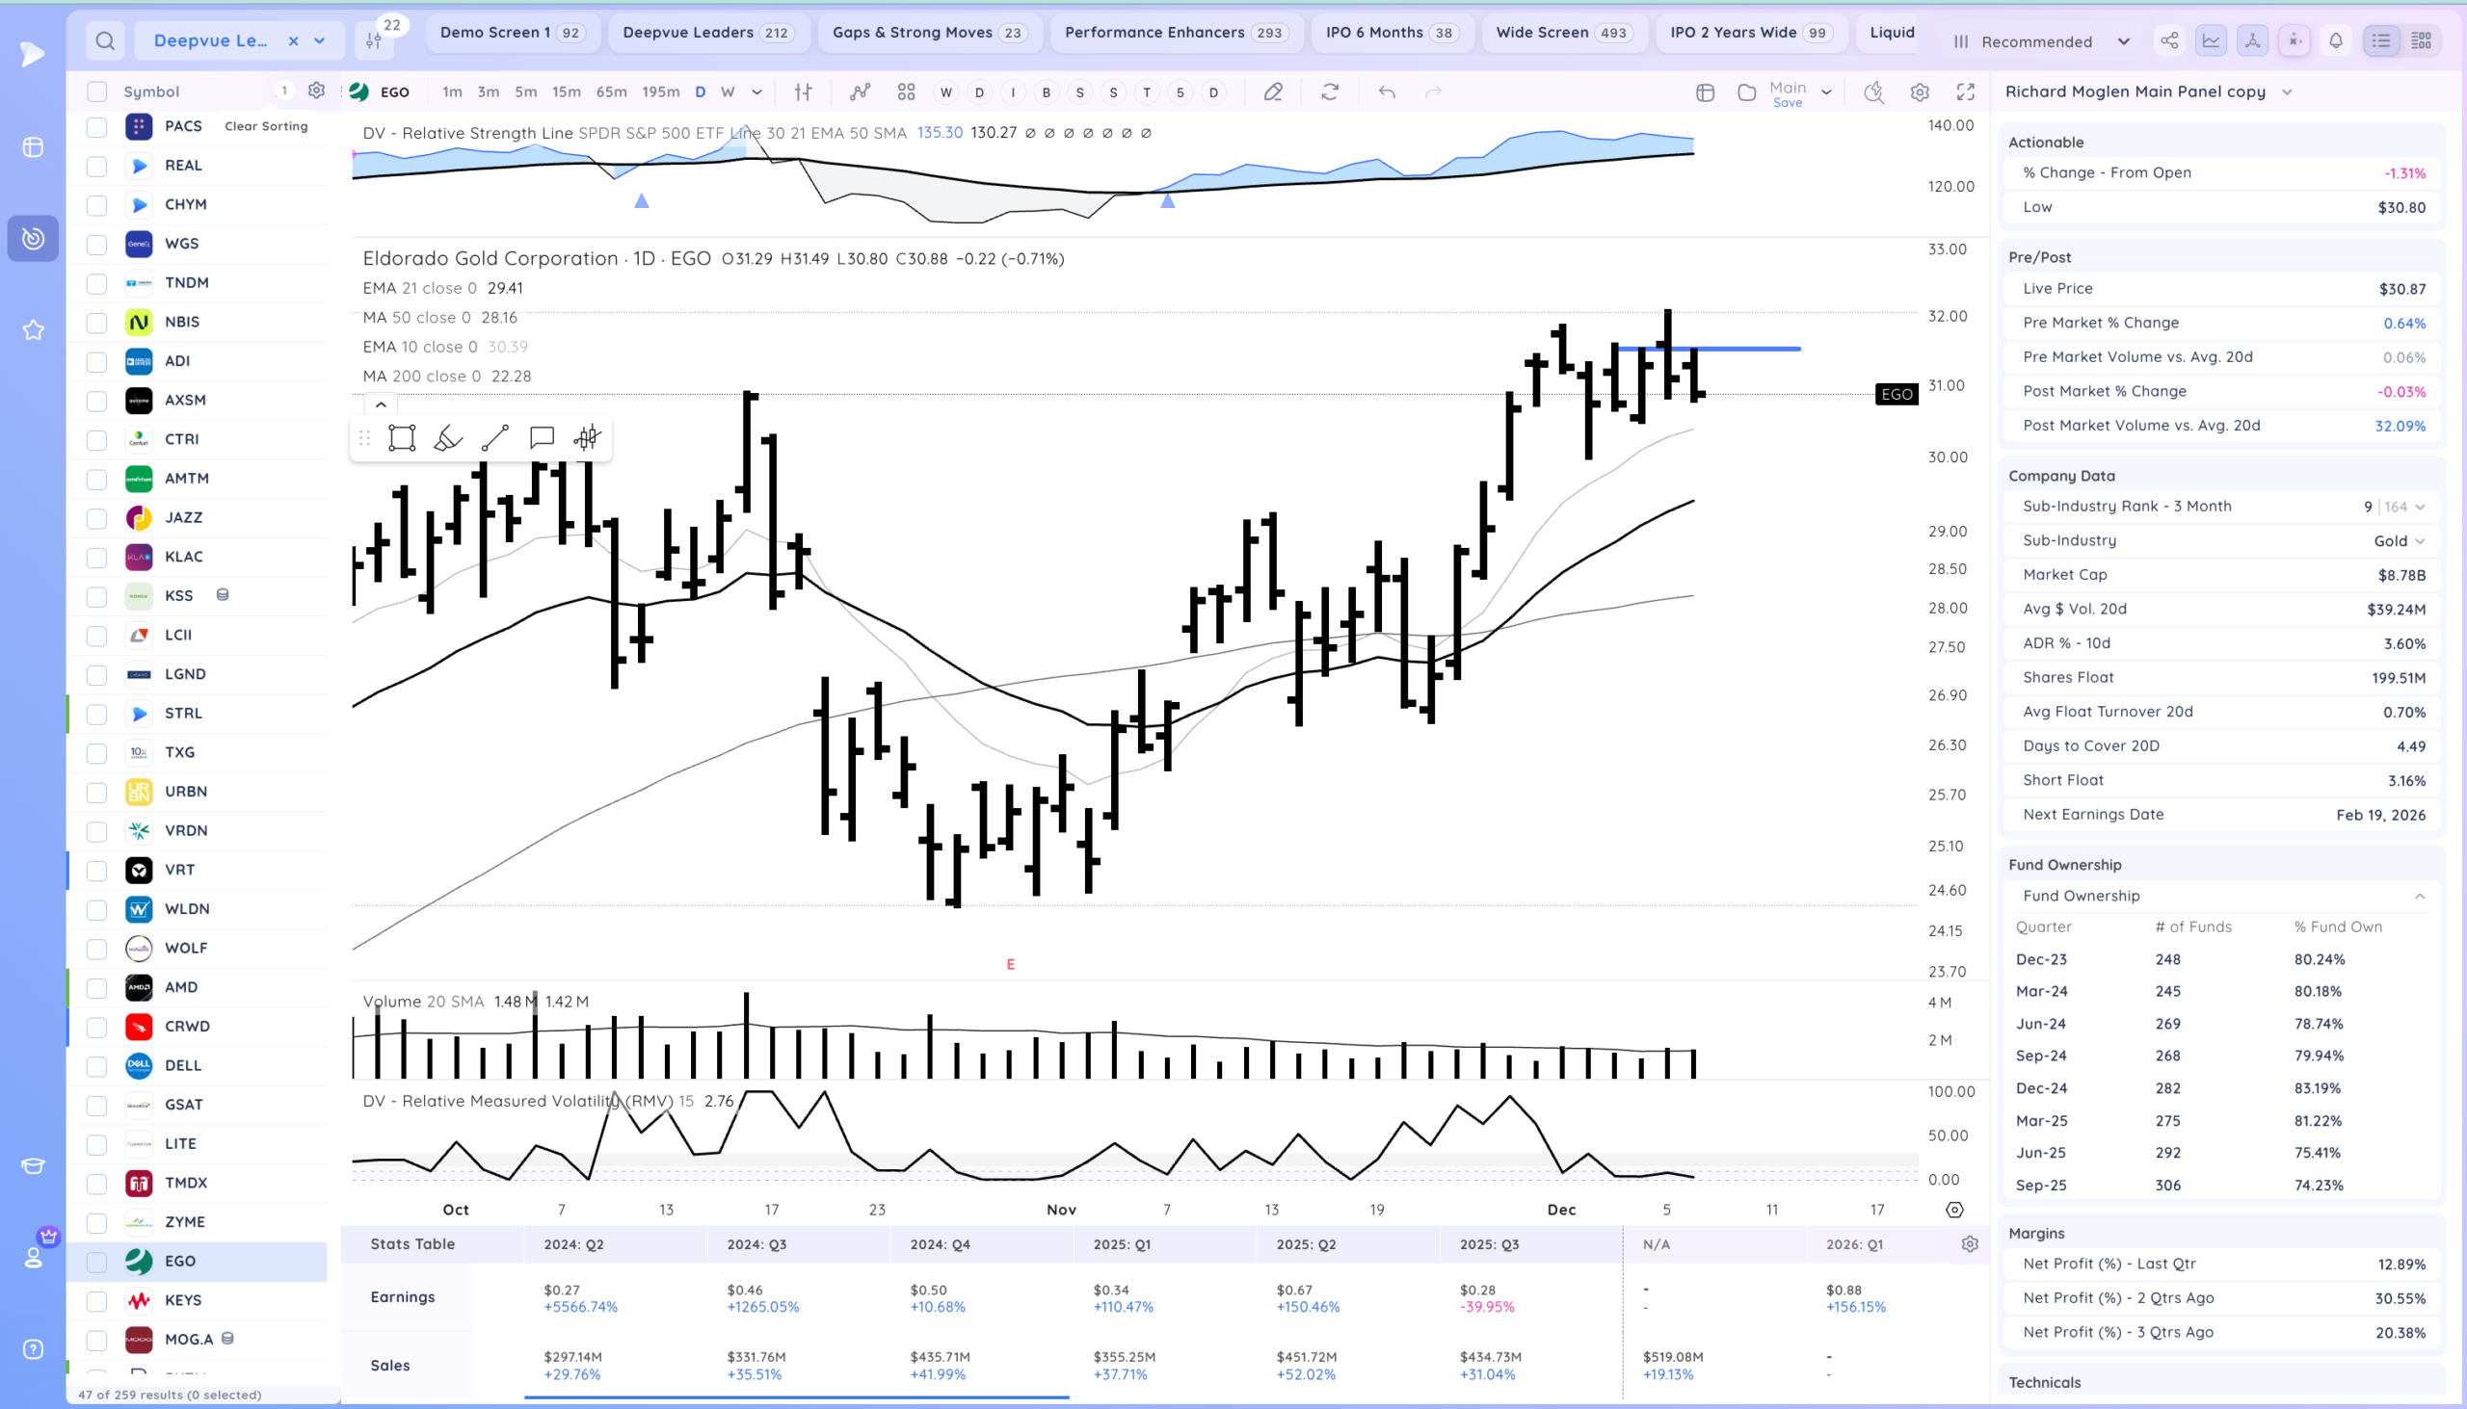
Task: Open the alerts bell icon
Action: click(x=2335, y=40)
